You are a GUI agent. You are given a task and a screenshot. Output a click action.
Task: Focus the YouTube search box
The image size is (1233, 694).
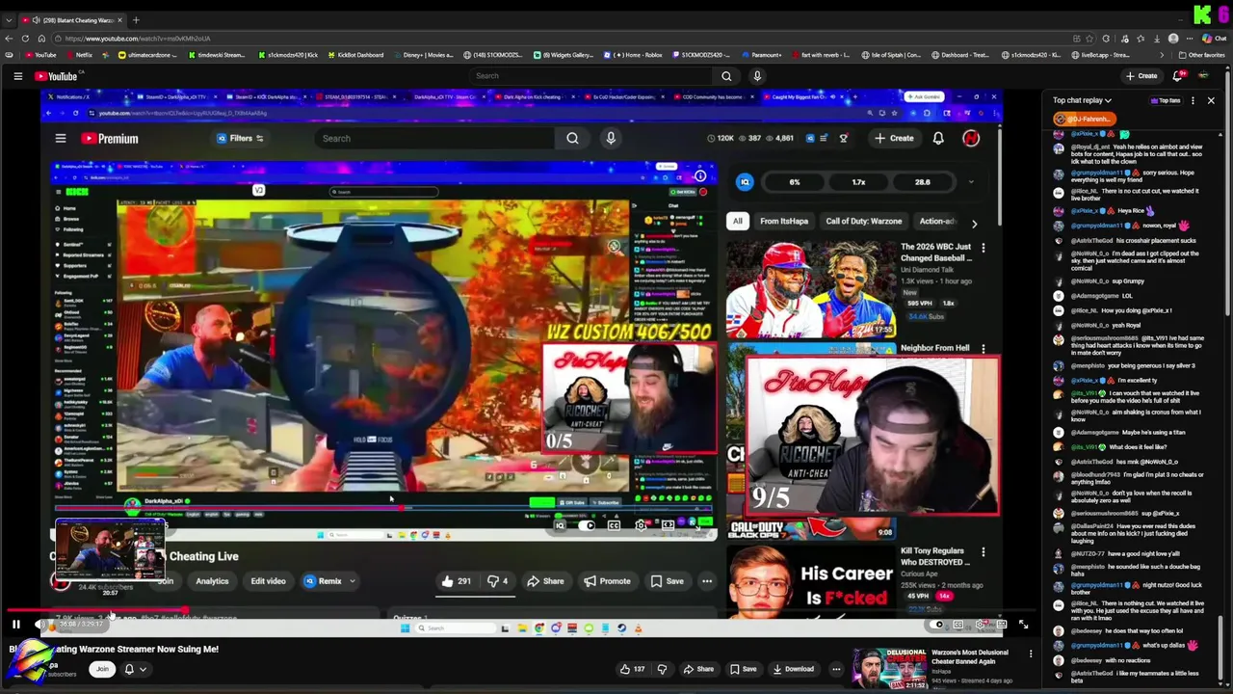590,76
